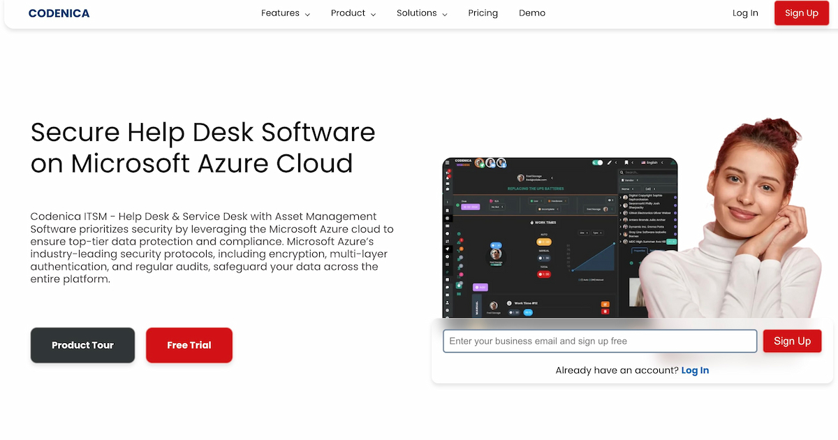838x440 pixels.
Task: Click the blue percentage pill beside Work Time #12
Action: [528, 312]
